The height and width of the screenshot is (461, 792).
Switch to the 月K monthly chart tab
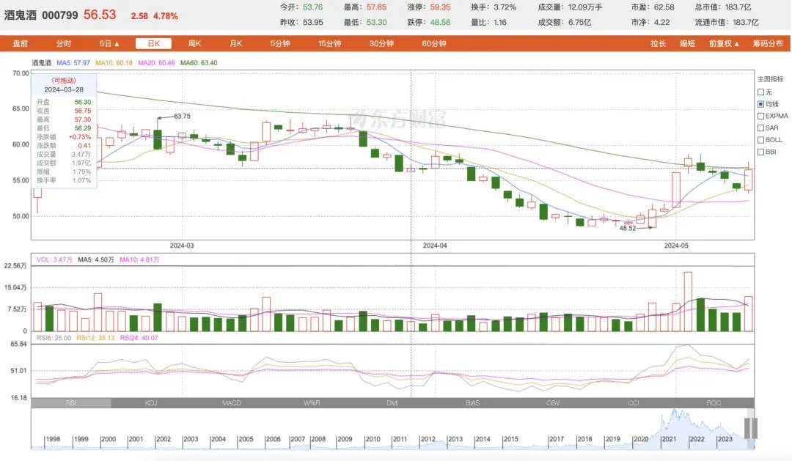click(x=235, y=44)
